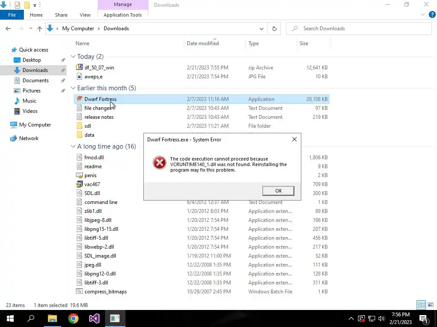Select Documents in the navigation pane
Viewport: 437px width, 327px height.
pyautogui.click(x=35, y=80)
